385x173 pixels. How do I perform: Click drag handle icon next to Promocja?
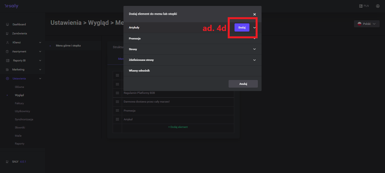tap(117, 111)
